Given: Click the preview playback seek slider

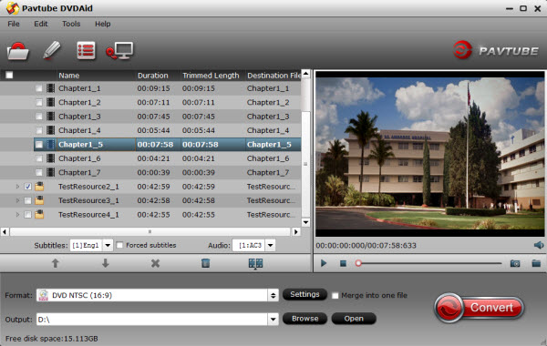Looking at the screenshot, I should pos(428,263).
